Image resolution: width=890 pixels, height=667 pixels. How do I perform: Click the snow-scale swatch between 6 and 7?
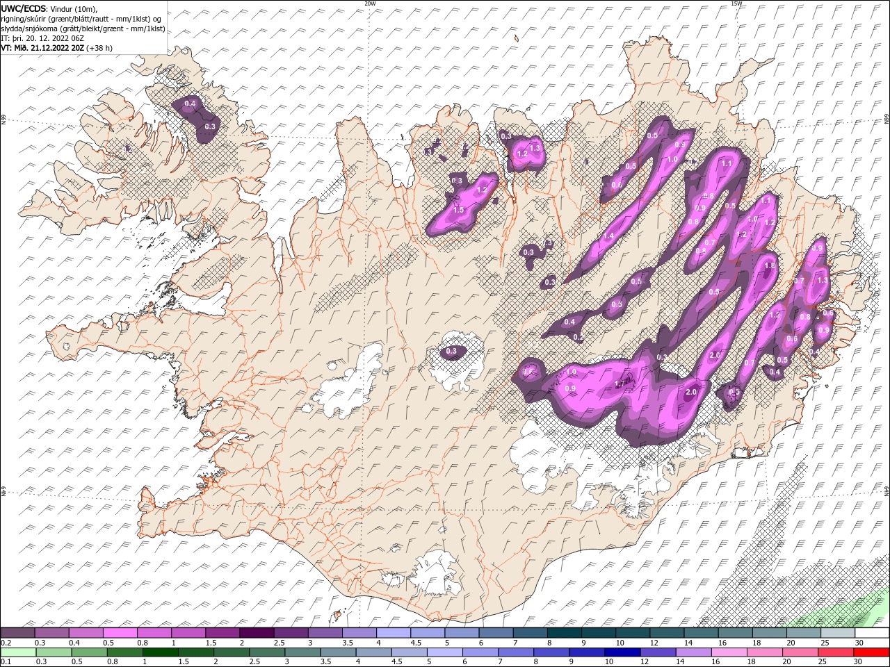click(x=496, y=632)
